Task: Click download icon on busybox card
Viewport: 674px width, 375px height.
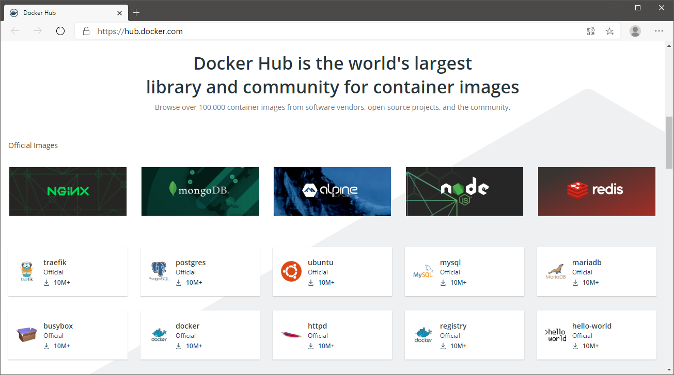Action: pos(46,346)
